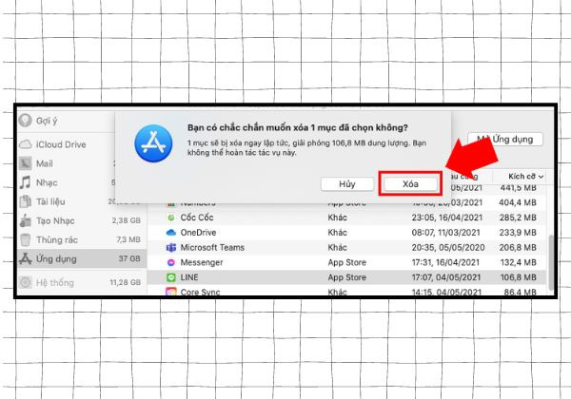Image resolution: width=571 pixels, height=399 pixels.
Task: Sort by the Kích cỡ column chevron
Action: click(541, 177)
